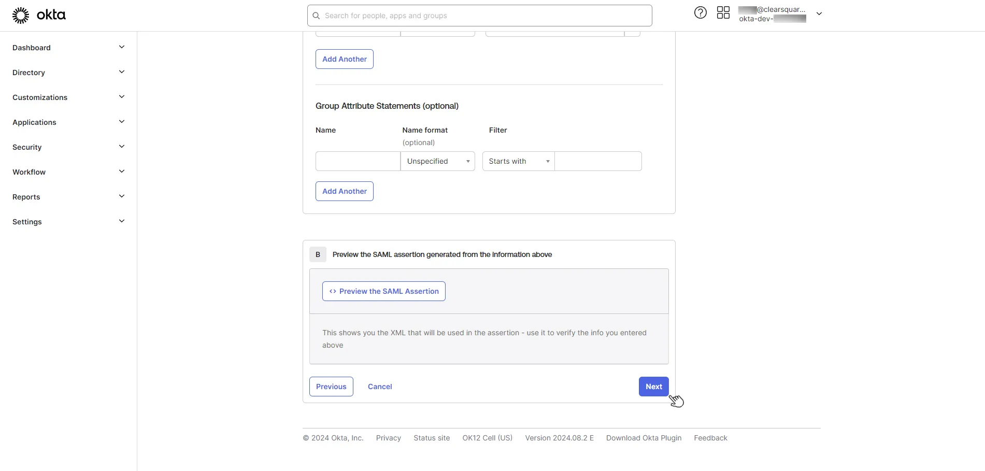The image size is (985, 471).
Task: Expand the Security sidebar section
Action: (x=122, y=147)
